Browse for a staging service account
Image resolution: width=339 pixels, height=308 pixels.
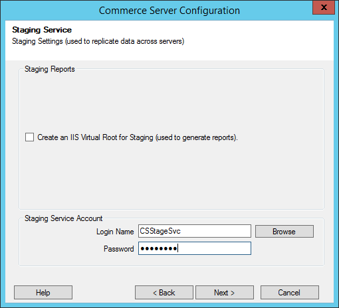click(284, 232)
